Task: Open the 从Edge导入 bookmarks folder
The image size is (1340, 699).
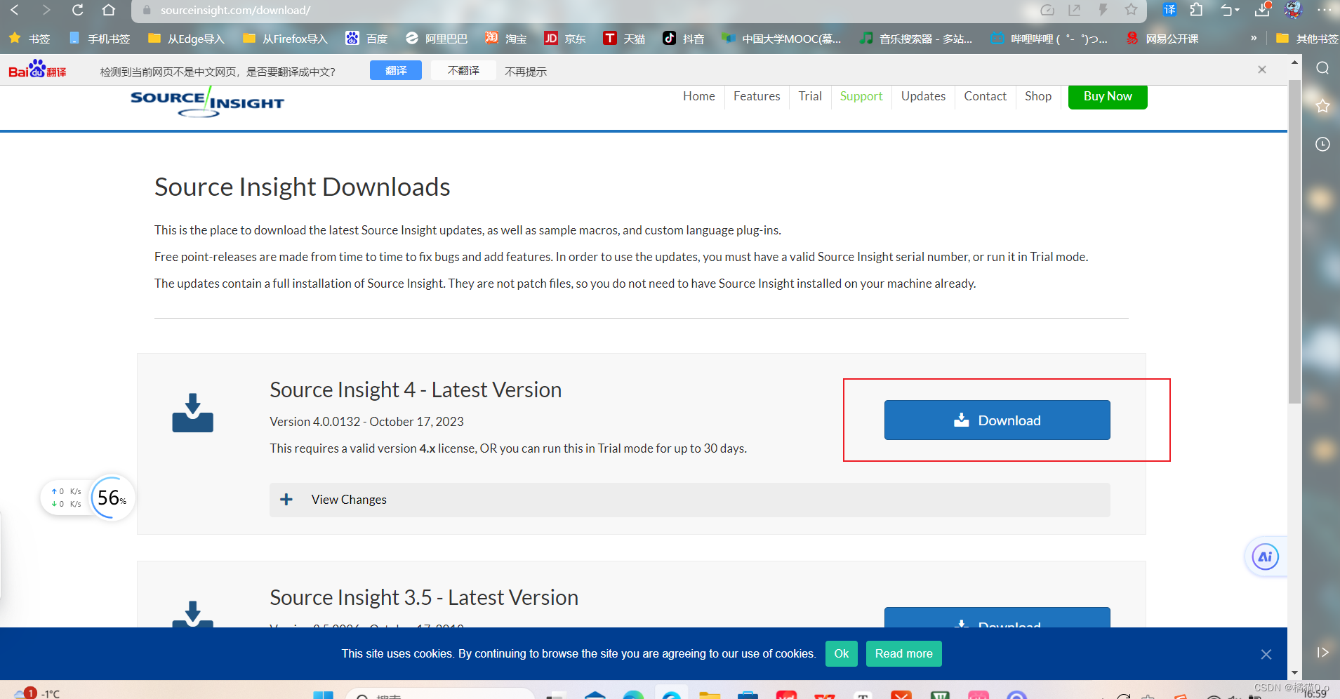Action: 186,39
